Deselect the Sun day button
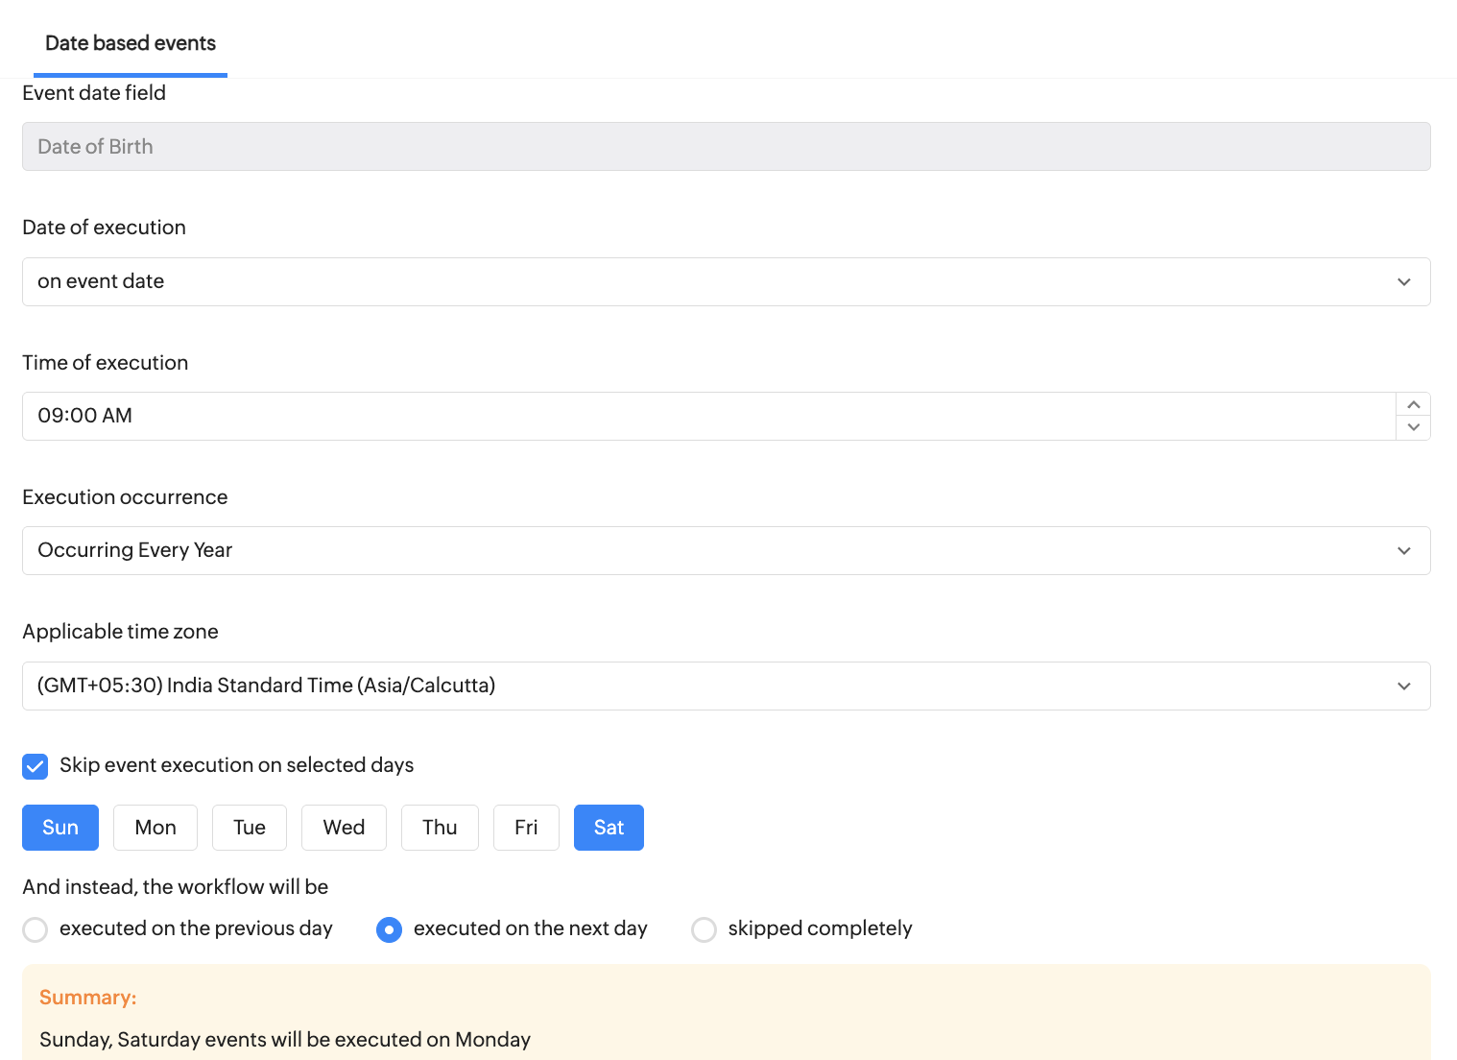The height and width of the screenshot is (1060, 1457). coord(60,828)
